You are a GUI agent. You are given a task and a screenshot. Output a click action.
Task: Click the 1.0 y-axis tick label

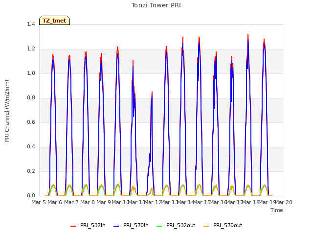click(x=31, y=73)
